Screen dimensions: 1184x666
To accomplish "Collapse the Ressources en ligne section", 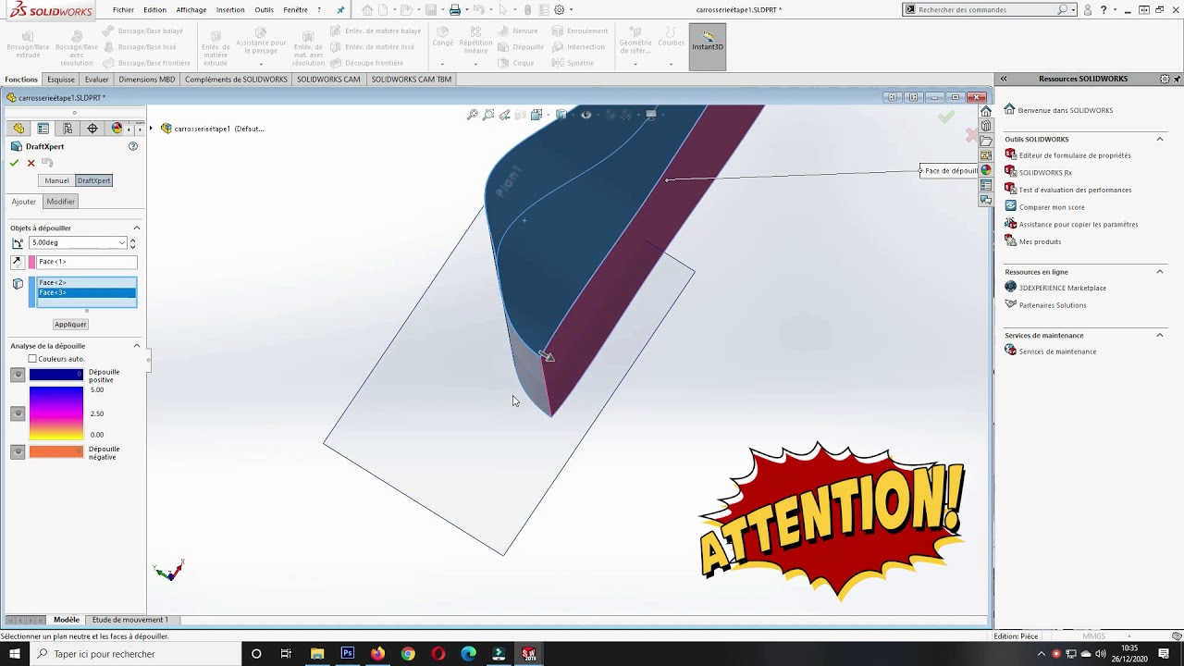I will coord(1160,272).
